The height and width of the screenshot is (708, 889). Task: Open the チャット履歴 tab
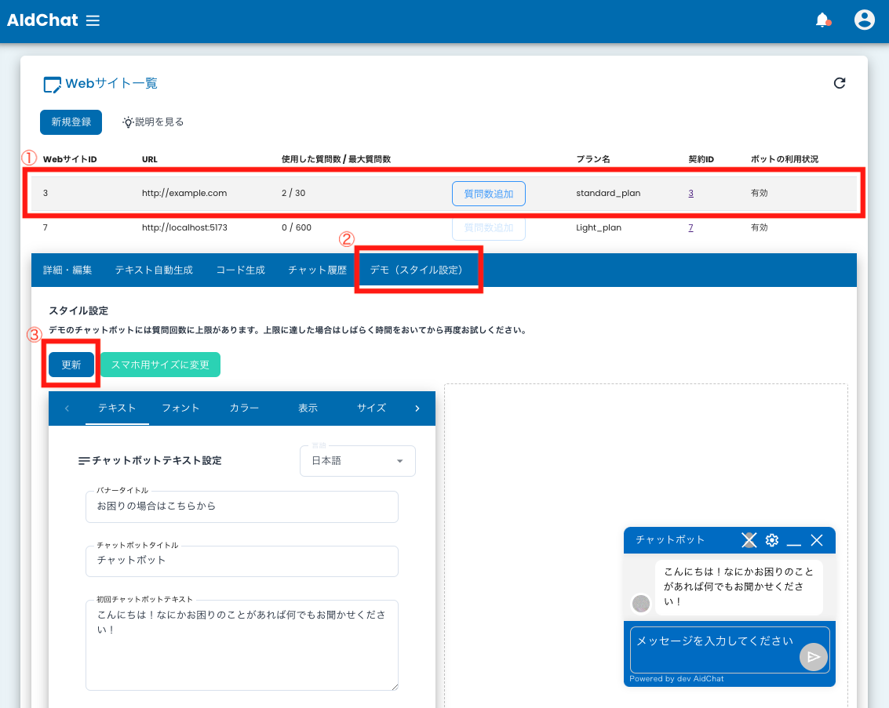(x=317, y=270)
